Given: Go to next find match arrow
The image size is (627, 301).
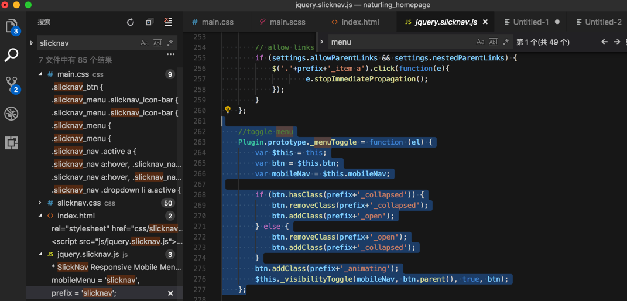Looking at the screenshot, I should (616, 42).
